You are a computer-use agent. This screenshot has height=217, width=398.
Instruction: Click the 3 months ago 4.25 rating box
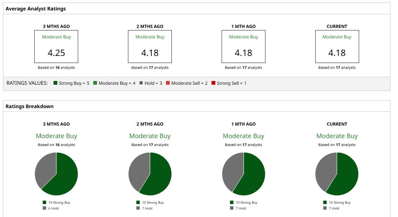(56, 46)
